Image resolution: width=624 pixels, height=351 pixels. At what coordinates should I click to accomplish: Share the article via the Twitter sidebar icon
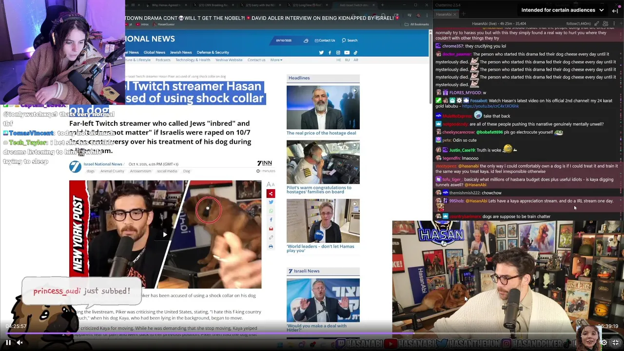pyautogui.click(x=271, y=202)
